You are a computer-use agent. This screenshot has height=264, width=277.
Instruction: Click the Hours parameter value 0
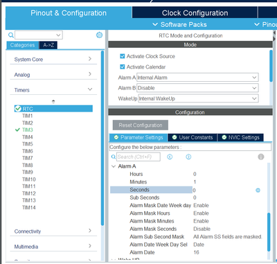(195, 174)
